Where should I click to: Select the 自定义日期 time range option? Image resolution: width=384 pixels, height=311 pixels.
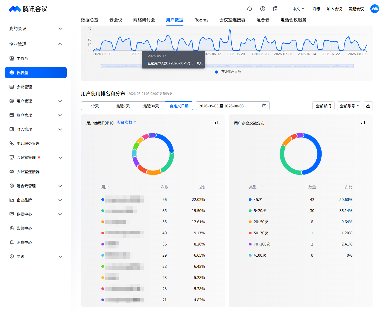point(179,106)
